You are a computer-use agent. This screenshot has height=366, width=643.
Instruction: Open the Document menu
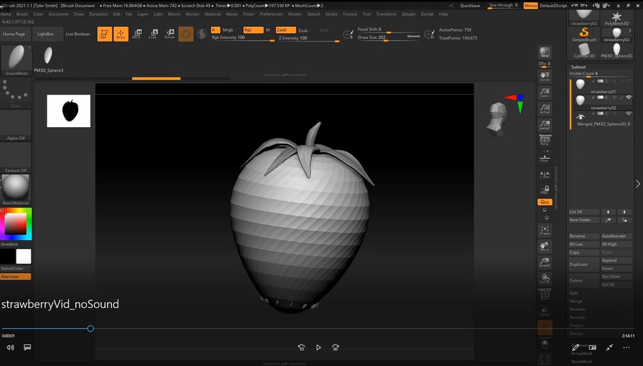pyautogui.click(x=58, y=14)
